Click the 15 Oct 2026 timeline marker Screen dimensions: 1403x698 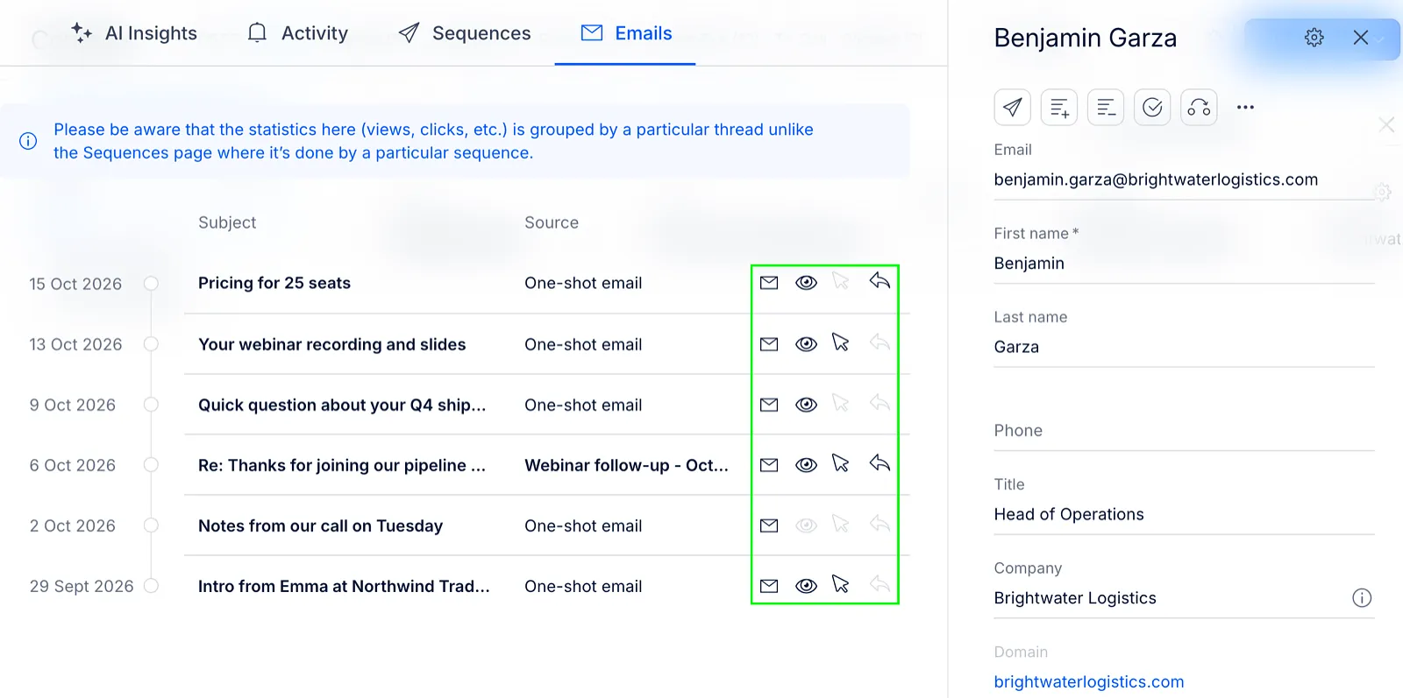click(151, 284)
